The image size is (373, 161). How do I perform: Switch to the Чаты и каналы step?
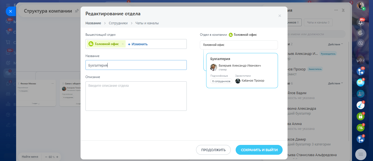pyautogui.click(x=147, y=23)
